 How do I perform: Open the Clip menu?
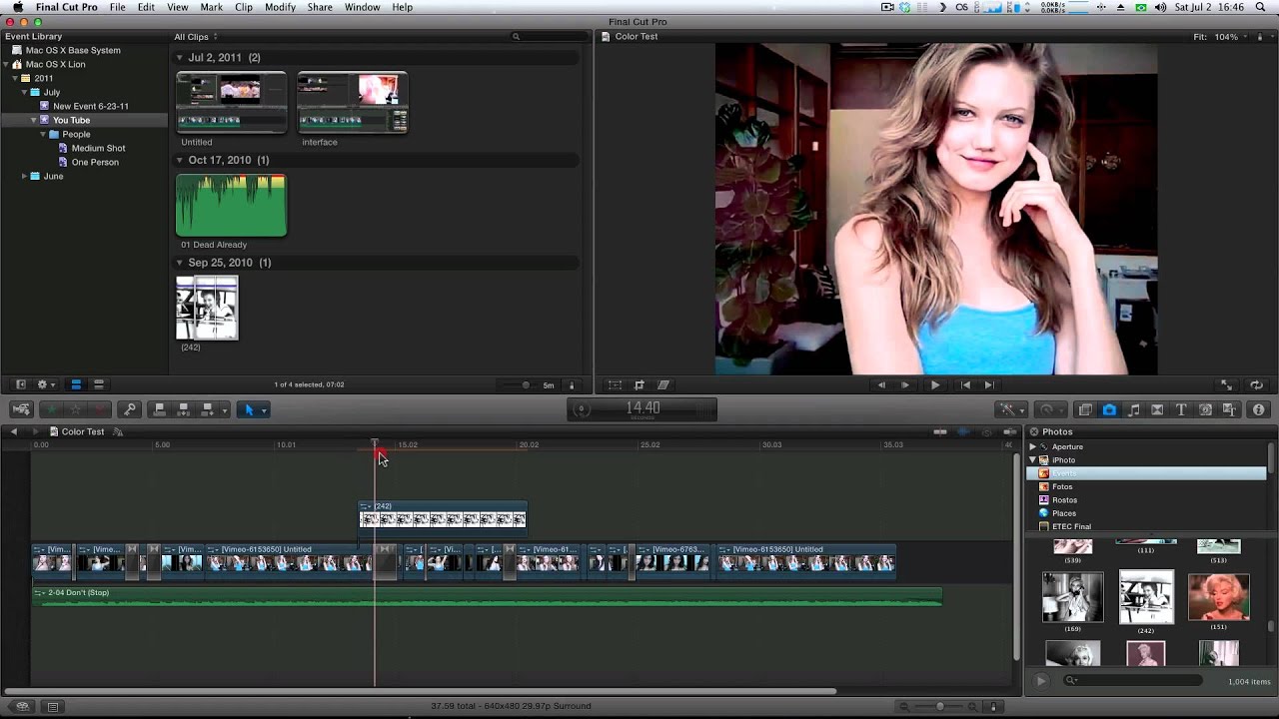click(244, 7)
